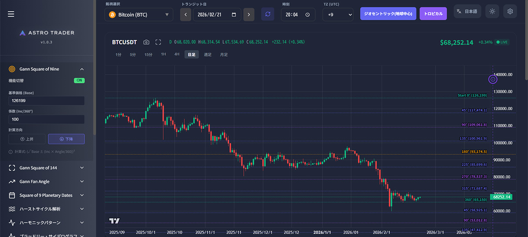Click the refresh data button

coord(268,14)
